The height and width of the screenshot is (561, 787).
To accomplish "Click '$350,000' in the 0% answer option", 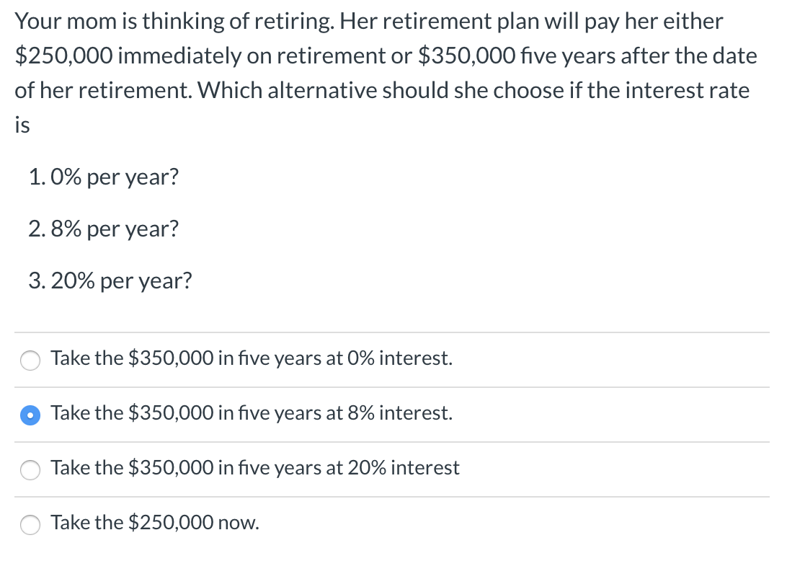I will point(171,358).
